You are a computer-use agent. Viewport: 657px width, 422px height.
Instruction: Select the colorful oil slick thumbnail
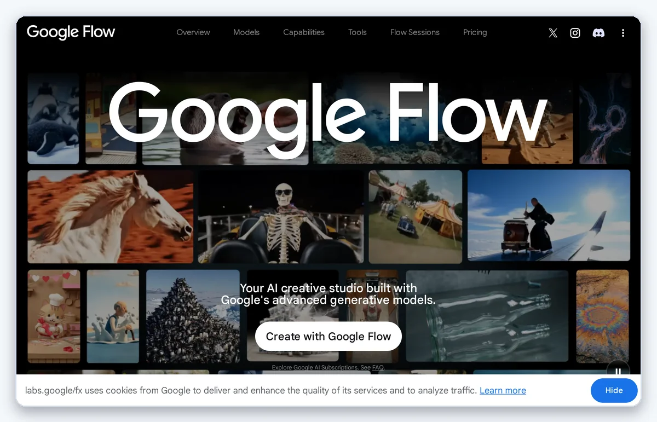pos(602,316)
